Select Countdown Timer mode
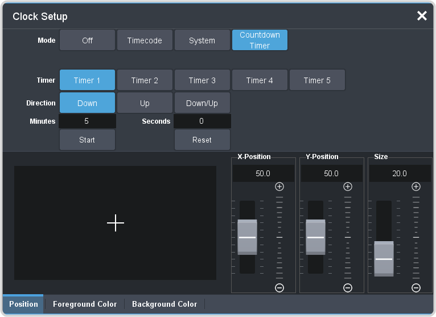The width and height of the screenshot is (436, 317). pos(260,40)
